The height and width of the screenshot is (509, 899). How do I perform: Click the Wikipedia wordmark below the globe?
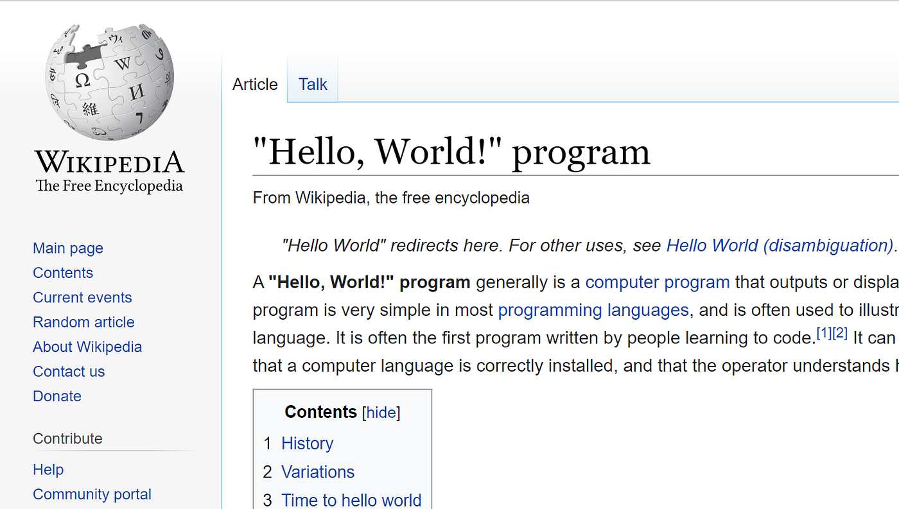point(109,162)
